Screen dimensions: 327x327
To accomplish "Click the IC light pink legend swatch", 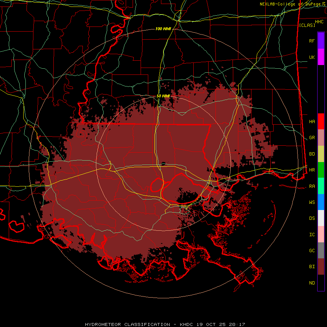I will pyautogui.click(x=321, y=234).
